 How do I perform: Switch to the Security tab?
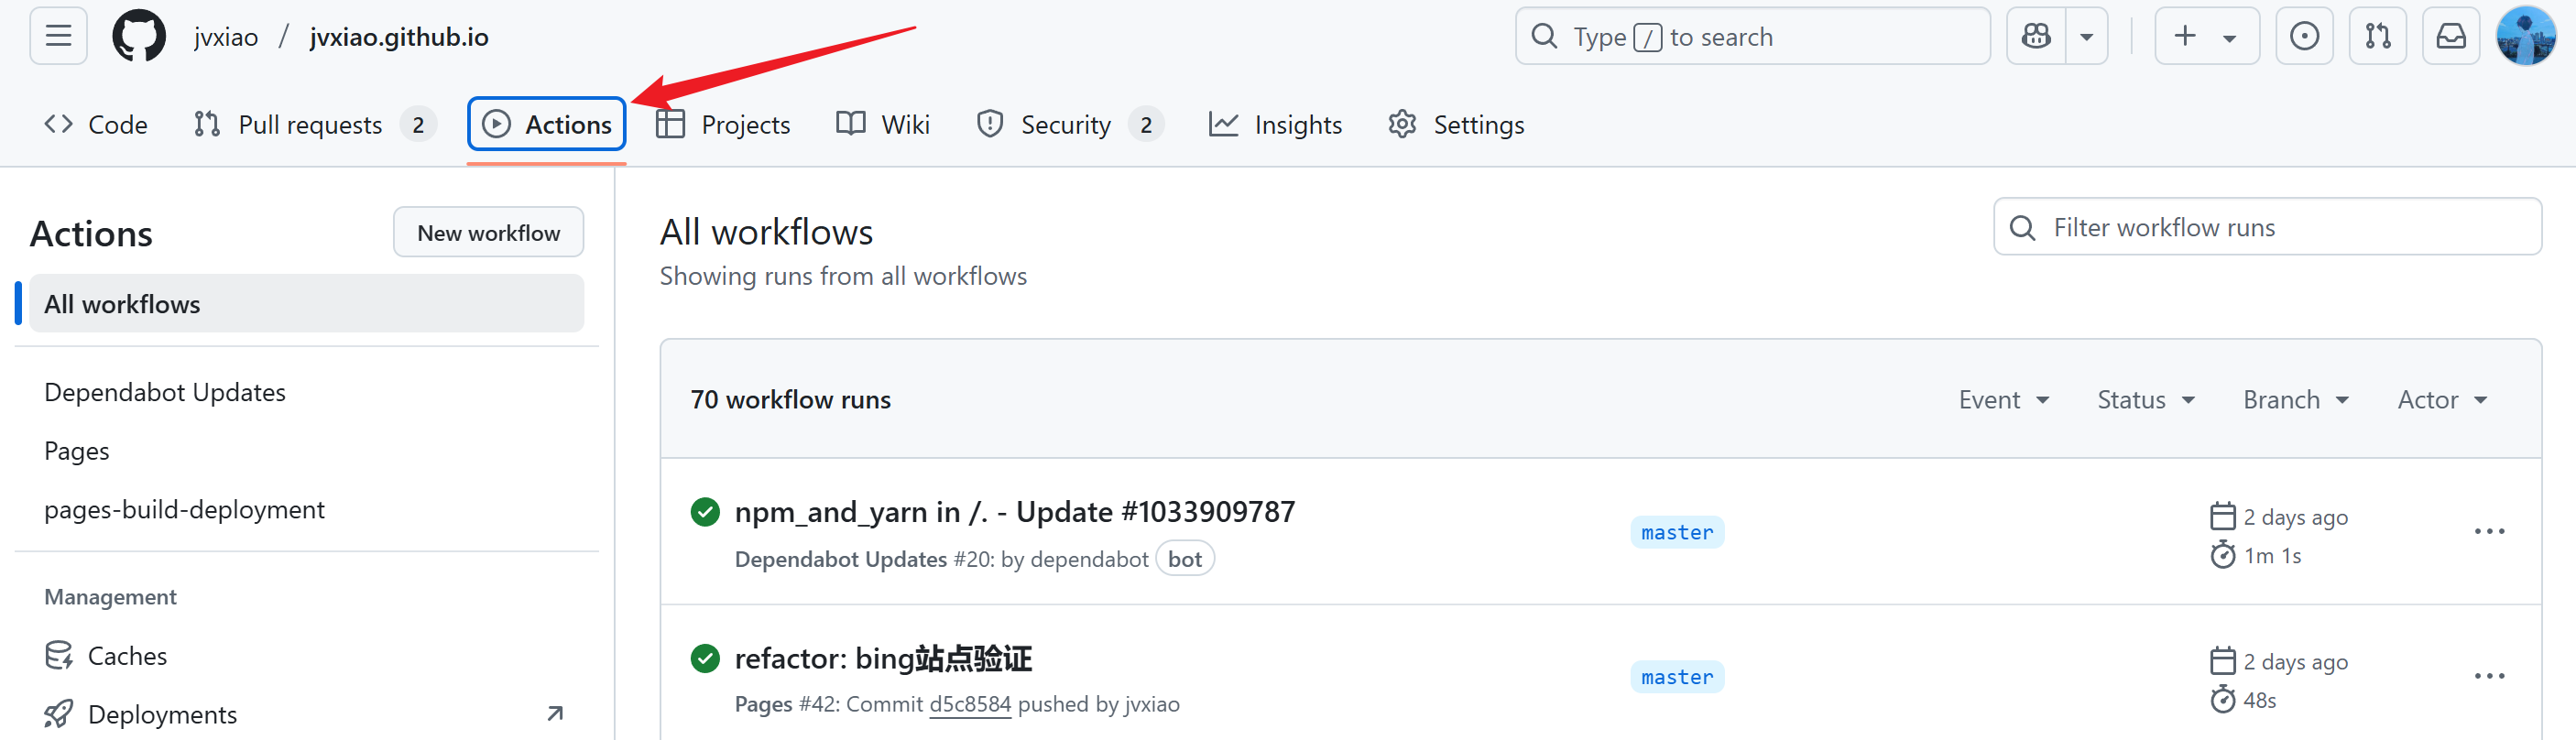coord(1068,125)
